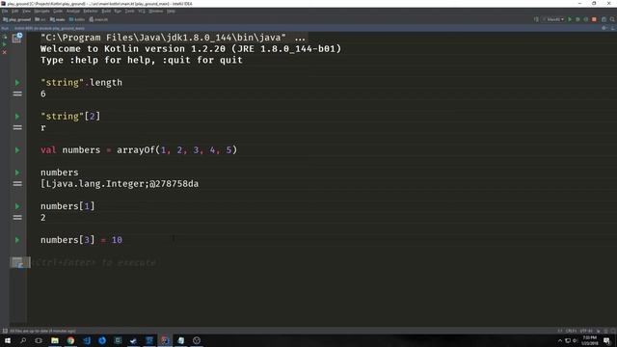Screen dimensions: 617x347
Task: Open Task View on the taskbar
Action: [x=39, y=340]
